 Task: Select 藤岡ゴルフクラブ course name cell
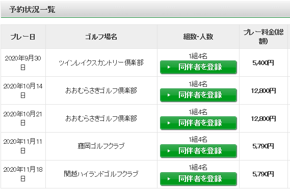tap(101, 146)
